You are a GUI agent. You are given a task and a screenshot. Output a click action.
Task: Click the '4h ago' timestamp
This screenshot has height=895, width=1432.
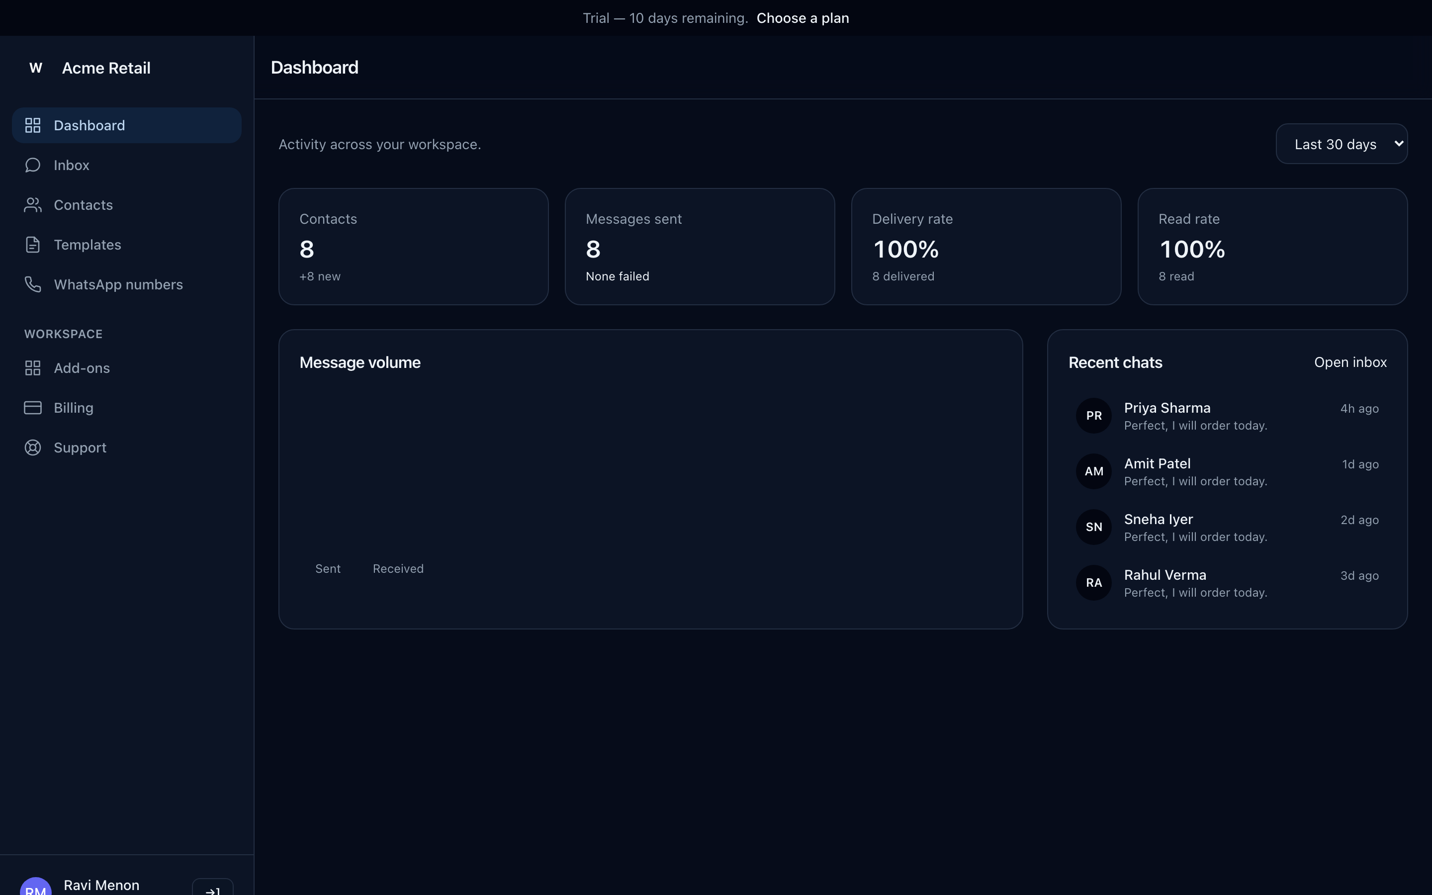tap(1359, 408)
